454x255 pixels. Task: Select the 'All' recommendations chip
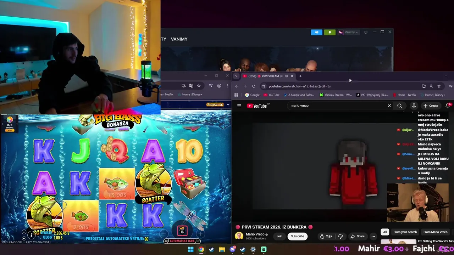[385, 232]
